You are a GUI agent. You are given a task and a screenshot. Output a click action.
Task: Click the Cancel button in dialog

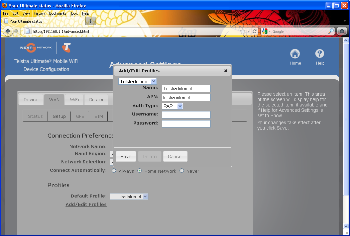point(175,156)
